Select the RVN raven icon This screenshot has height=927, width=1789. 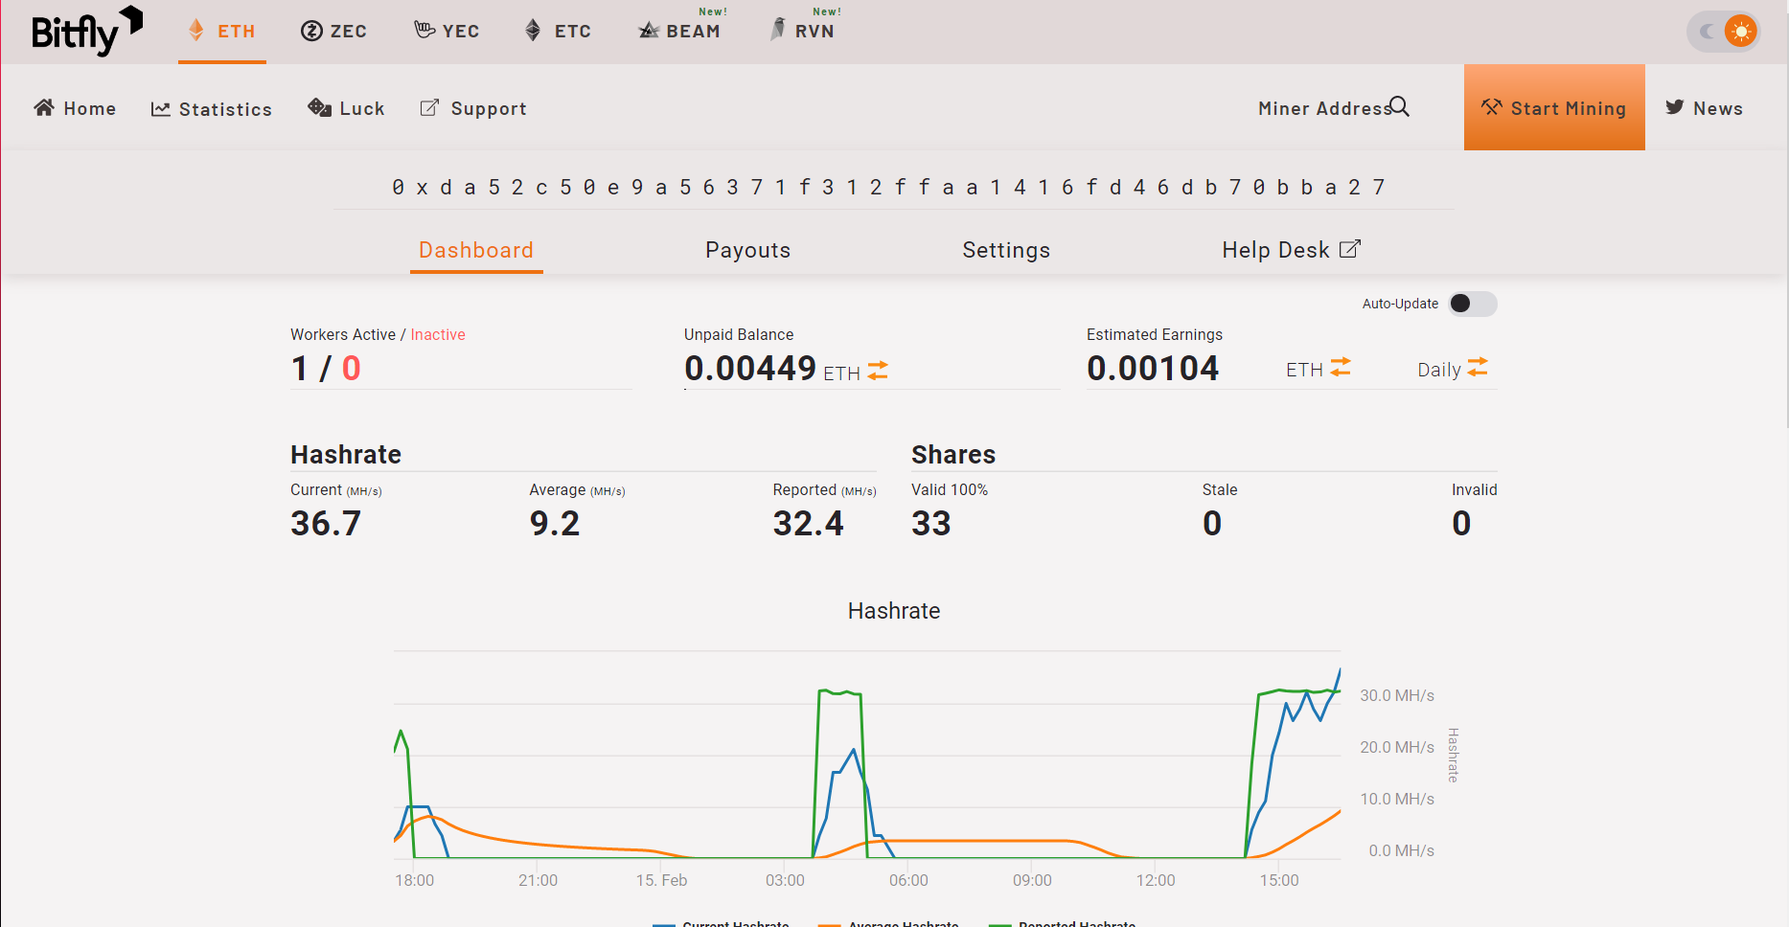pyautogui.click(x=778, y=30)
